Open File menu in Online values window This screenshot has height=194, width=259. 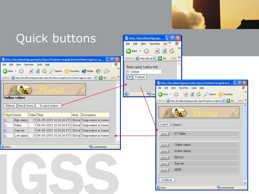coord(5,64)
